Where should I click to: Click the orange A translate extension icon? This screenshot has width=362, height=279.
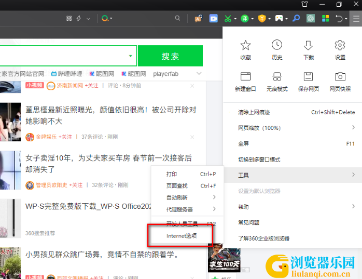pyautogui.click(x=199, y=18)
